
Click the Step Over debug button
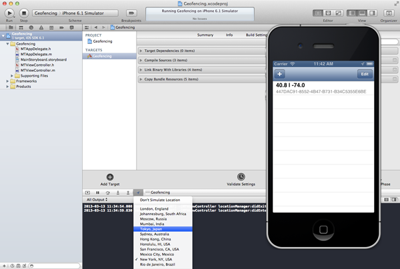tap(107, 192)
